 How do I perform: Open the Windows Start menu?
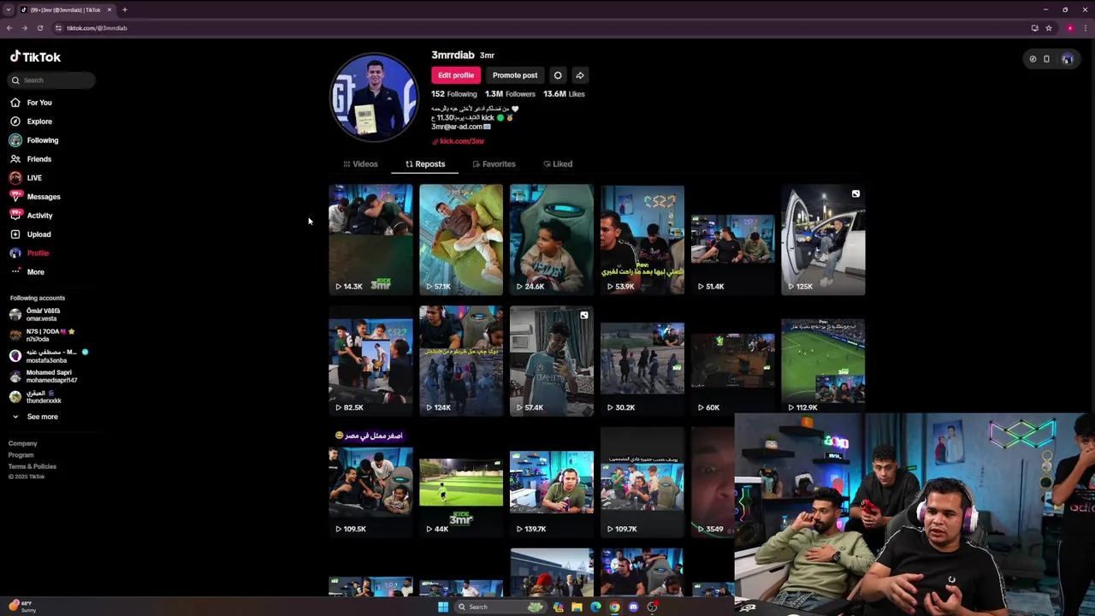[443, 607]
